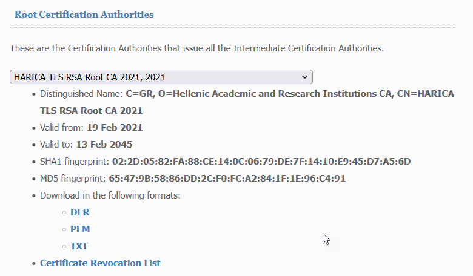The width and height of the screenshot is (473, 276).
Task: Download the certificate in PEM format
Action: tap(80, 229)
